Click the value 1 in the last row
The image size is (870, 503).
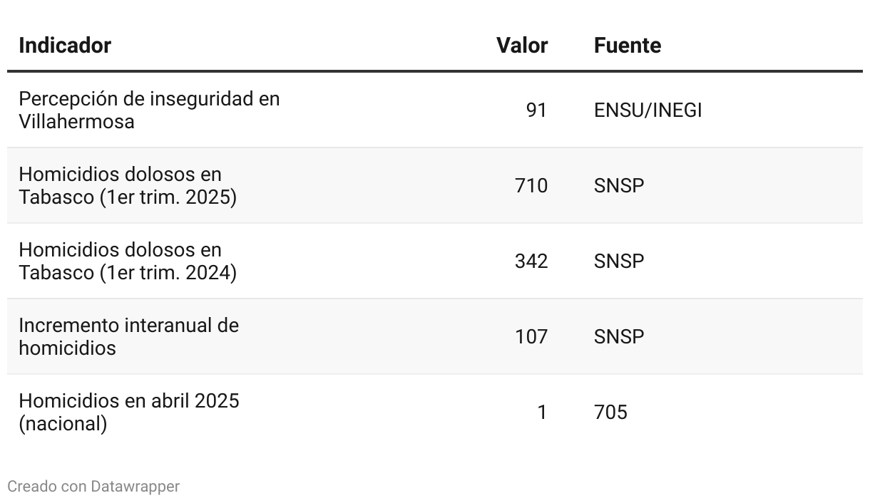click(543, 413)
